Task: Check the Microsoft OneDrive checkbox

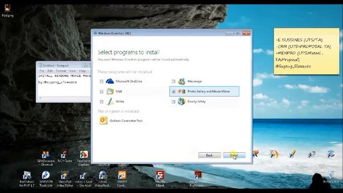Action: (x=101, y=81)
